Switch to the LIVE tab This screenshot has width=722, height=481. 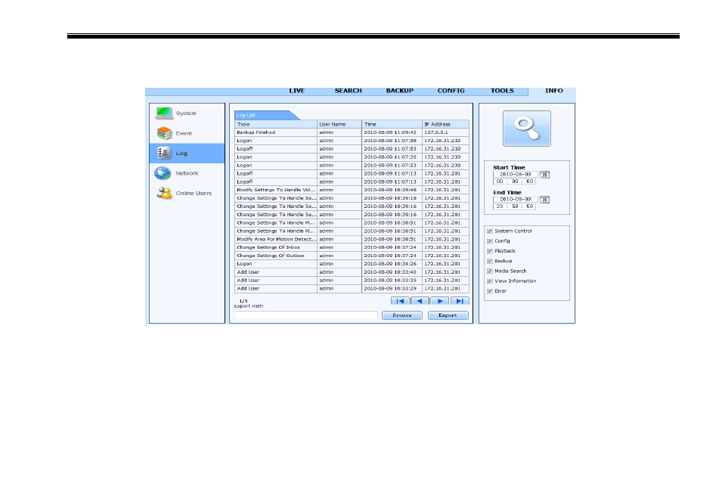[297, 91]
